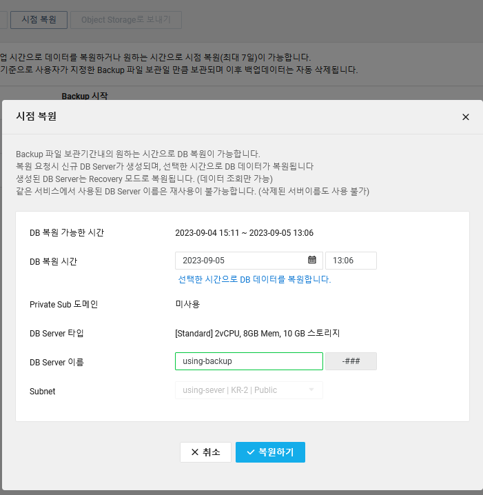This screenshot has width=483, height=495.
Task: Edit the DB Server 이름 field using-backup
Action: (249, 361)
